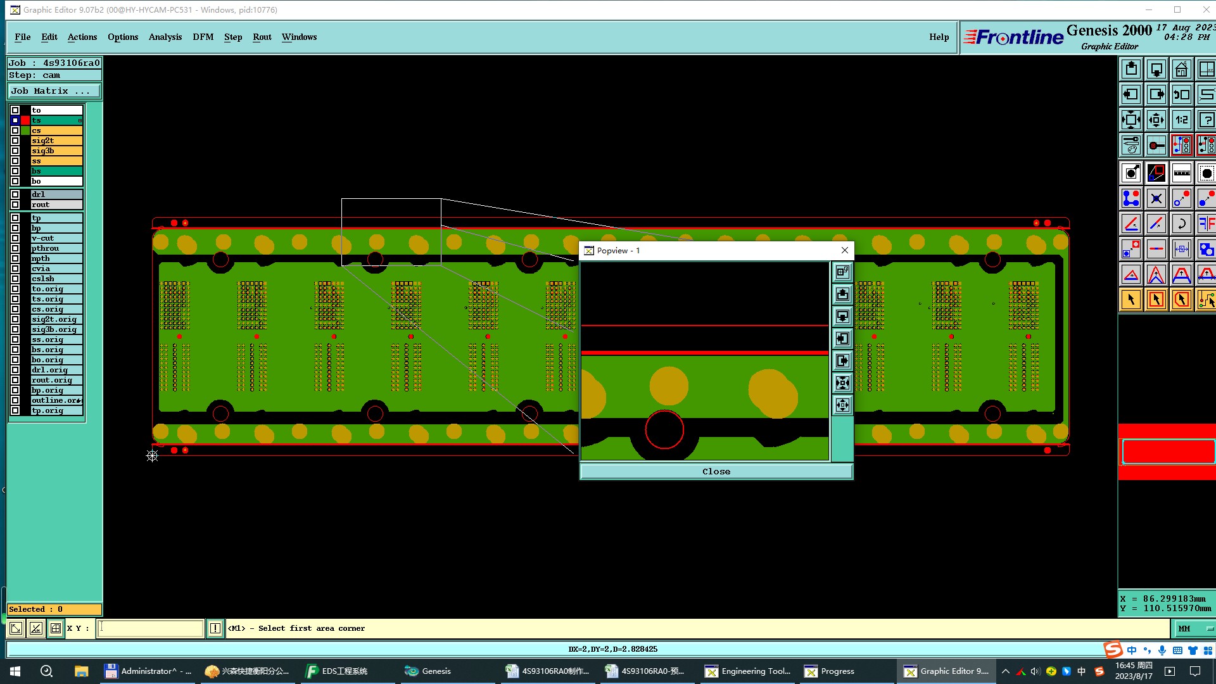The width and height of the screenshot is (1216, 684).
Task: Enable the rout layer checkbox
Action: [x=15, y=205]
